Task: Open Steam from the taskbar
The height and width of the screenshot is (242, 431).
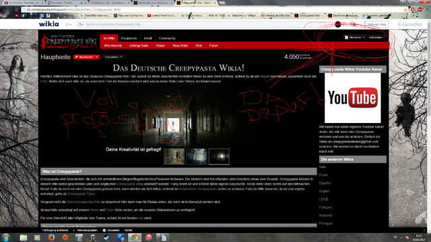Action: pos(107,237)
